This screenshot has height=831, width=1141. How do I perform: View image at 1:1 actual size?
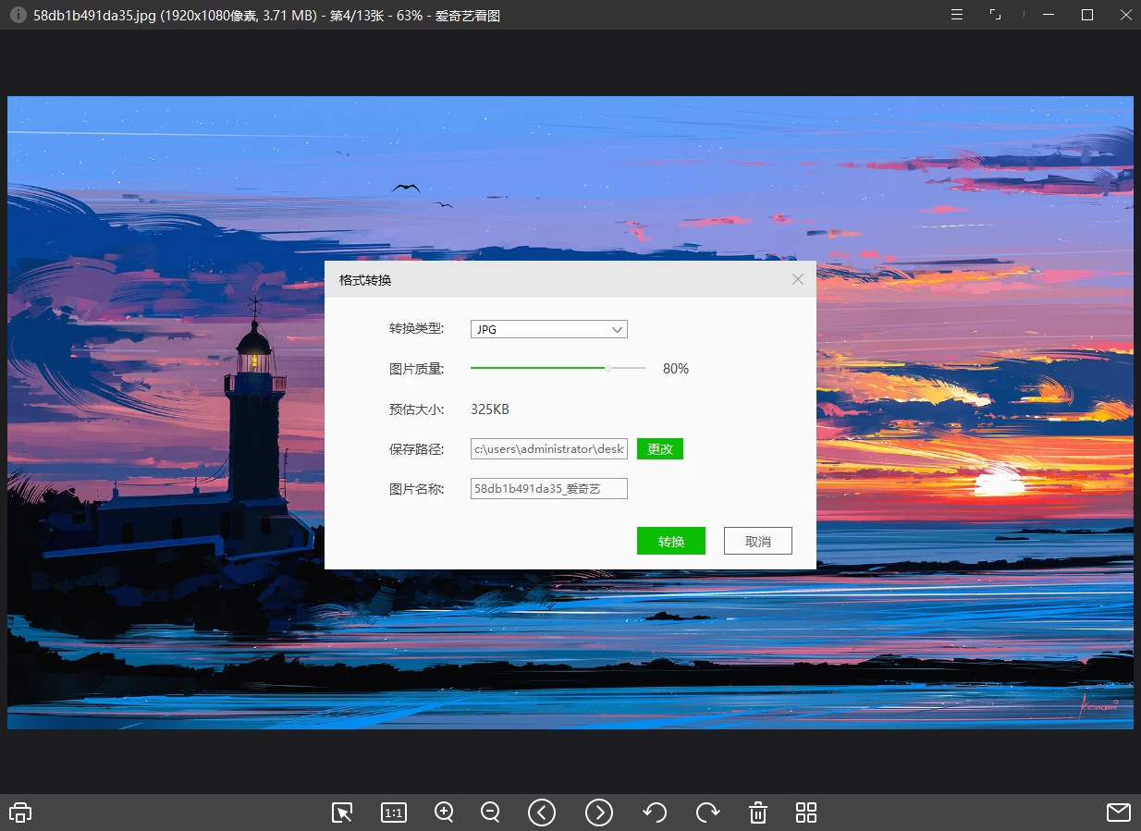pos(393,813)
